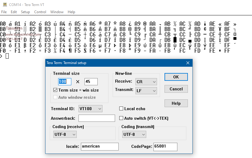This screenshot has width=252, height=158.
Task: Open the Terminal ID dropdown
Action: (x=90, y=109)
